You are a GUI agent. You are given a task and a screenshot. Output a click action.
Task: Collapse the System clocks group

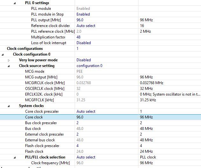9,106
